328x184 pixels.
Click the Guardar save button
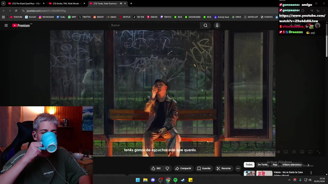204,168
